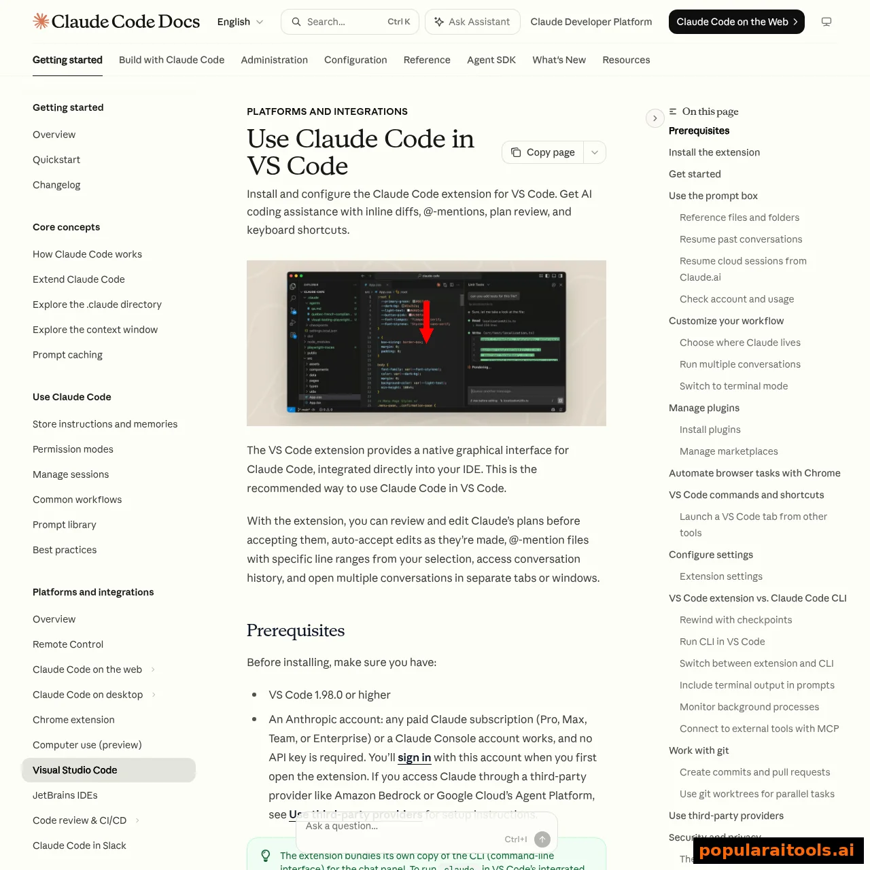Screen dimensions: 870x870
Task: Switch to the Administration tab
Action: coord(274,60)
